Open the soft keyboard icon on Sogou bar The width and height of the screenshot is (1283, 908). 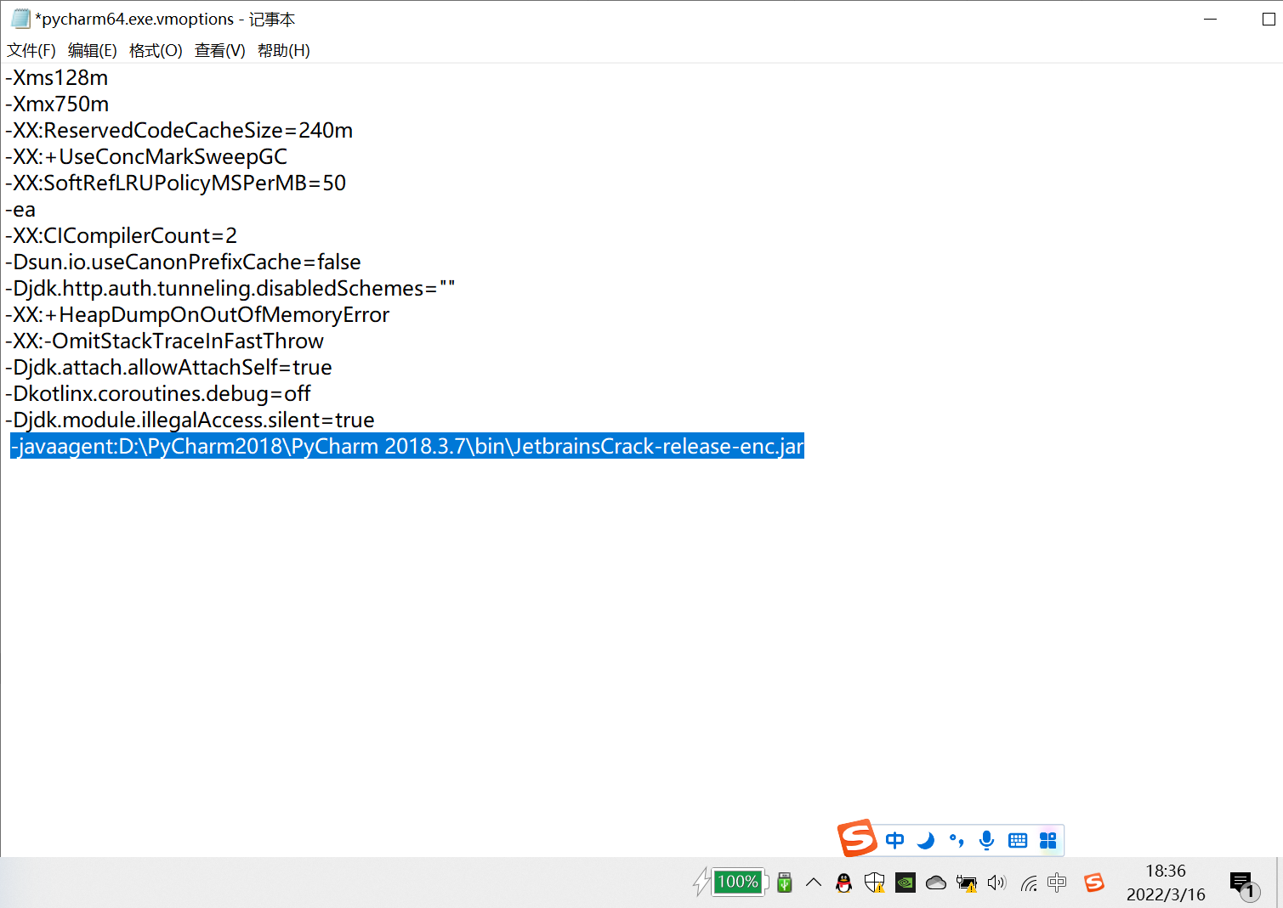(x=1018, y=840)
